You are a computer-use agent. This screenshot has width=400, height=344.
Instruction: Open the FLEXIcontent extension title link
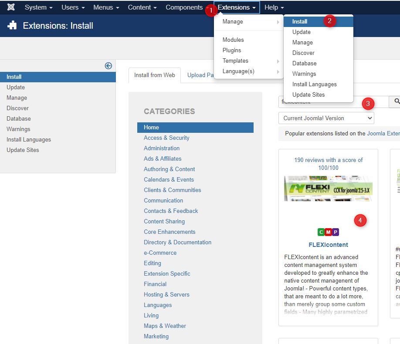point(328,245)
